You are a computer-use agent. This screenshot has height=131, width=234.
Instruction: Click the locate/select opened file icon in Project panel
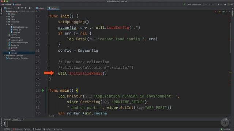pyautogui.click(x=19, y=8)
